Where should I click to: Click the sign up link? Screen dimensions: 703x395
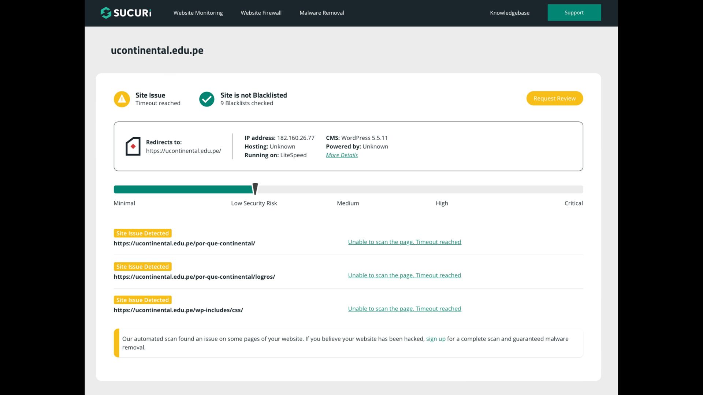pyautogui.click(x=436, y=339)
